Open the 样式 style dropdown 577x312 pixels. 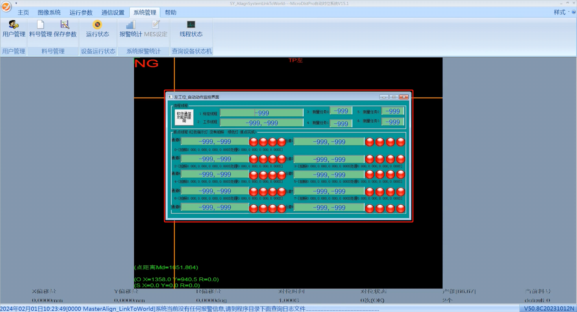(561, 12)
